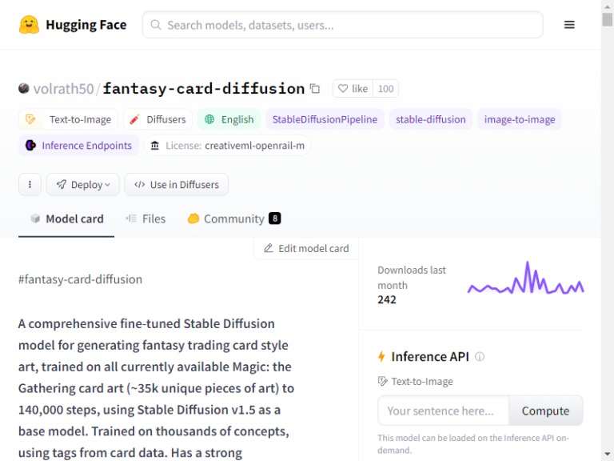Click the volrath50 user avatar
This screenshot has width=614, height=461.
24,88
